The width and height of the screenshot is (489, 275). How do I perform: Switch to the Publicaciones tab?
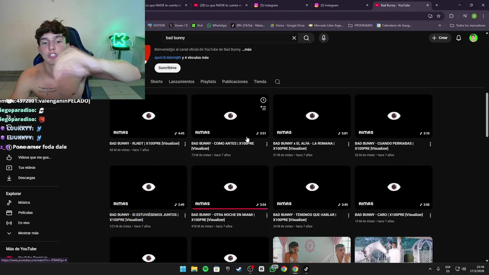pyautogui.click(x=235, y=82)
